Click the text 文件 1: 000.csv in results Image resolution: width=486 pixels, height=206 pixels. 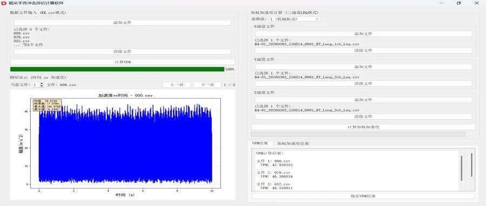(x=274, y=161)
